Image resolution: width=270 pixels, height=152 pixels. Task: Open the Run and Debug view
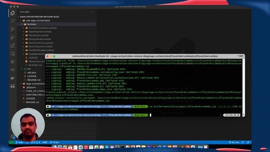[13, 37]
